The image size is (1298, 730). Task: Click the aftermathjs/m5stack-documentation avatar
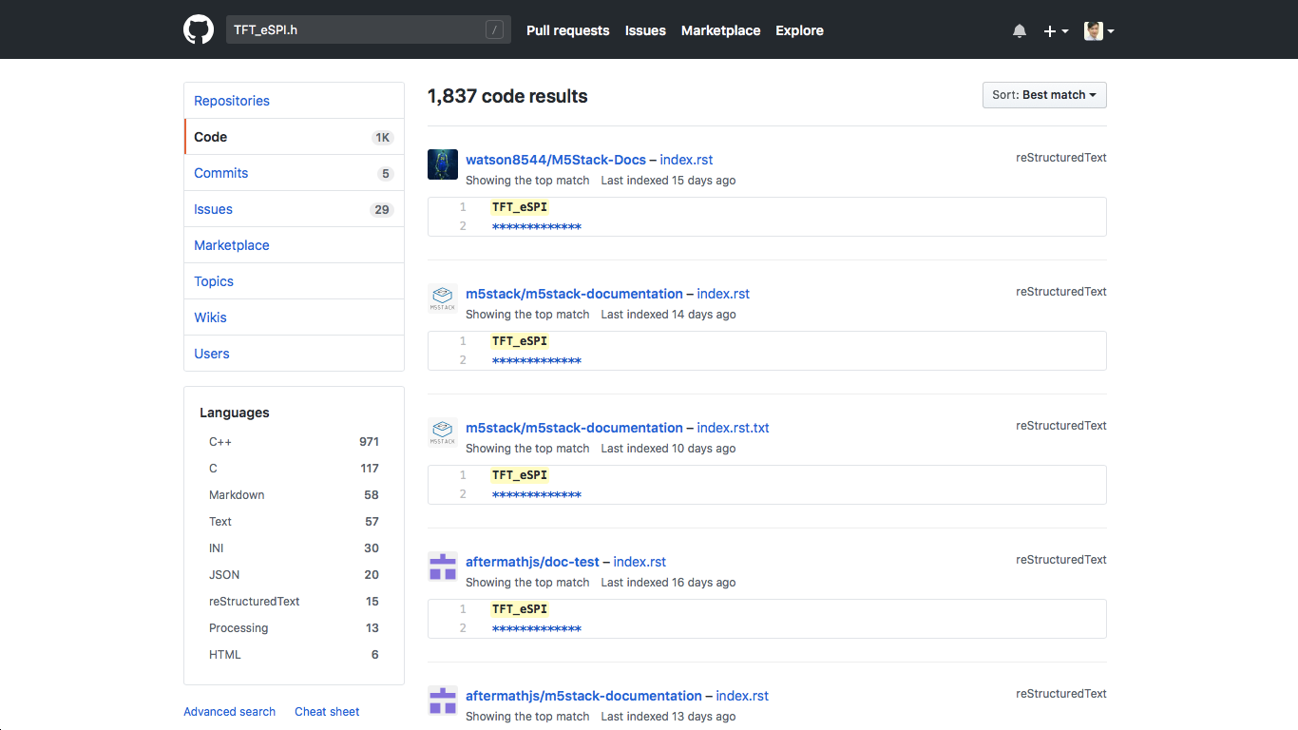(x=443, y=701)
